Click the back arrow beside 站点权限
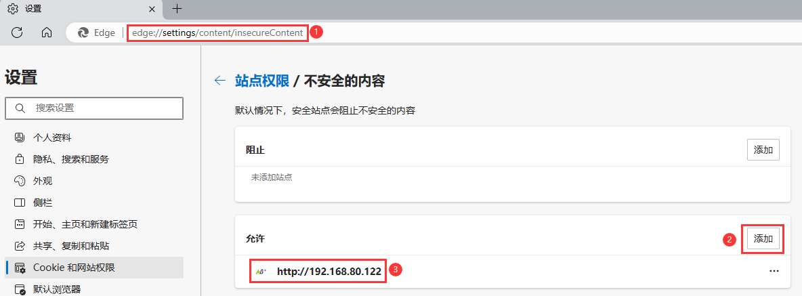Image resolution: width=802 pixels, height=296 pixels. click(219, 81)
